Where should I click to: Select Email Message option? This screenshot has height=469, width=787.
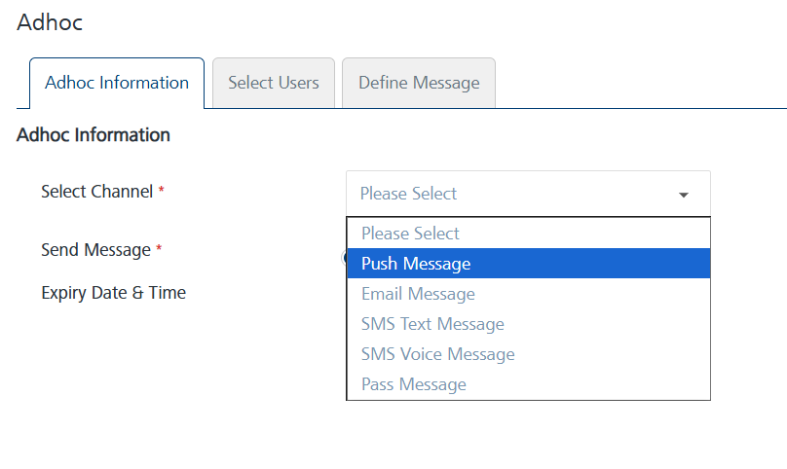pos(418,294)
